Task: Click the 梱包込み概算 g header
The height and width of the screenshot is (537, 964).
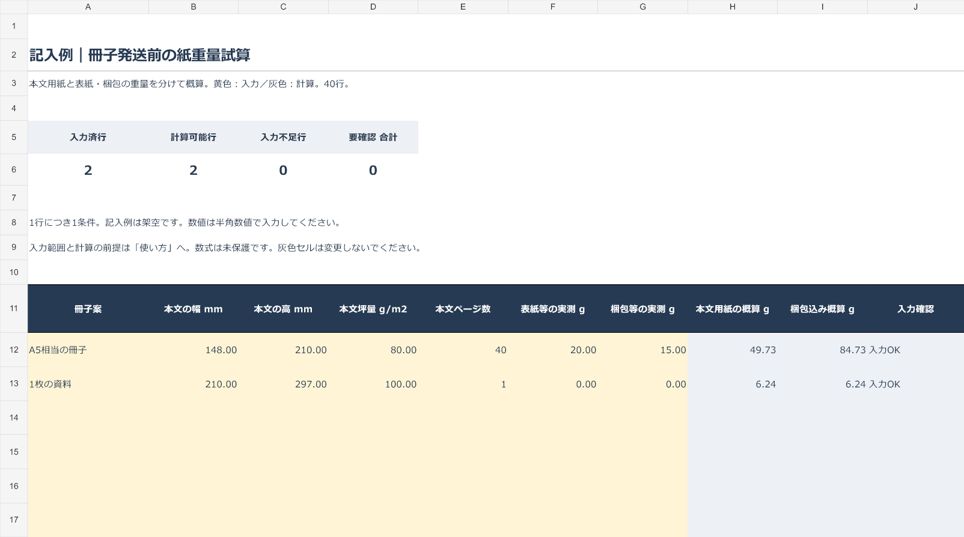Action: [822, 309]
